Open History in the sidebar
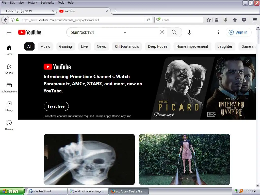The height and width of the screenshot is (195, 260). (x=9, y=125)
